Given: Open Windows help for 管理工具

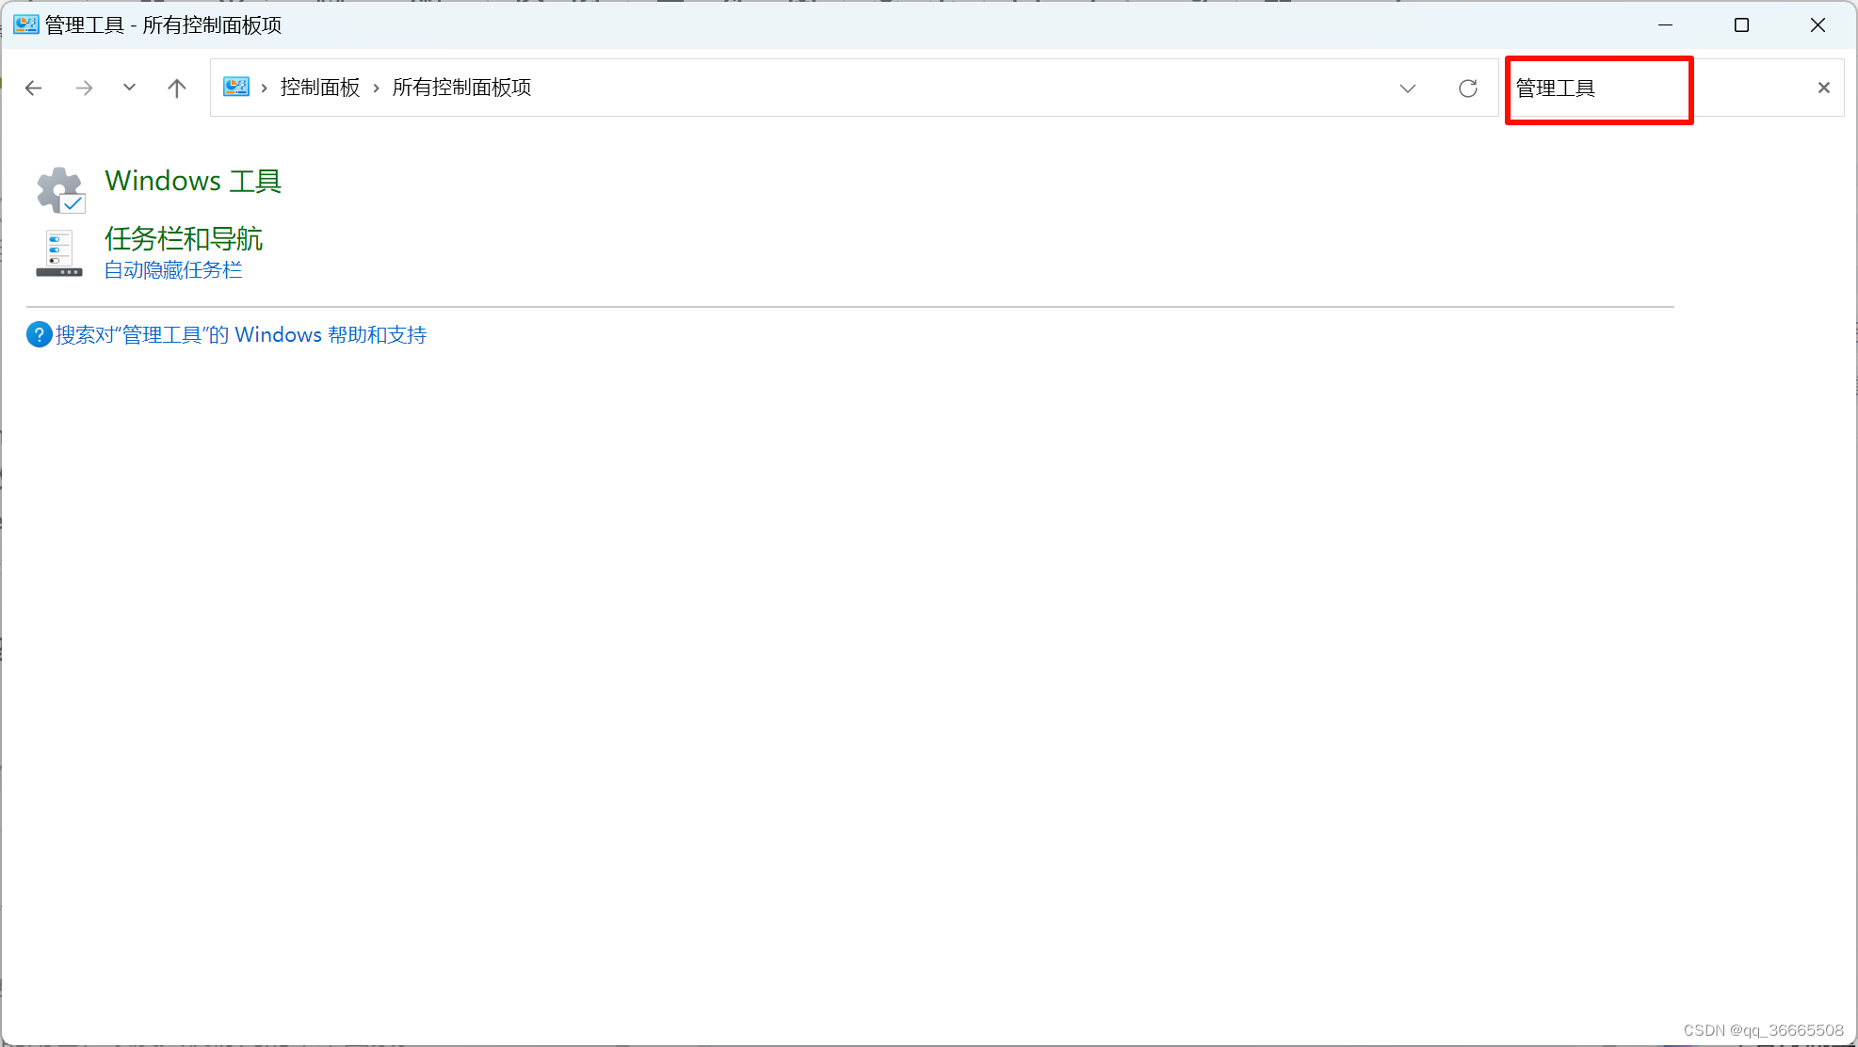Looking at the screenshot, I should pos(240,334).
